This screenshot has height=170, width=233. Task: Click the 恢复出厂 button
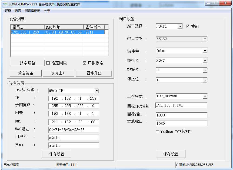pos(59,73)
